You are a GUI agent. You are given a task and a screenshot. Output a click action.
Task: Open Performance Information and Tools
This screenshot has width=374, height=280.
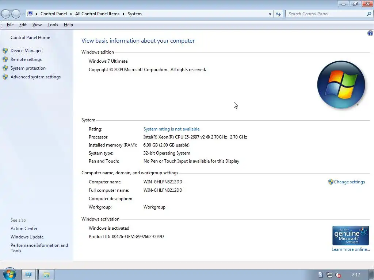[x=39, y=248]
